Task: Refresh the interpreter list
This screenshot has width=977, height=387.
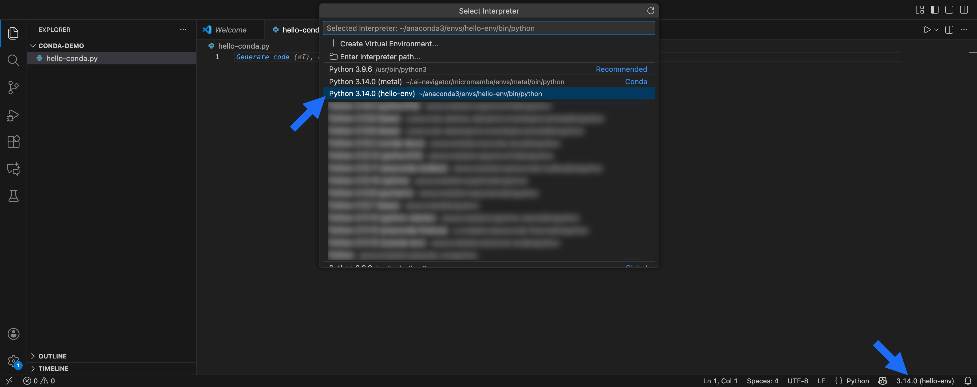Action: [x=651, y=11]
